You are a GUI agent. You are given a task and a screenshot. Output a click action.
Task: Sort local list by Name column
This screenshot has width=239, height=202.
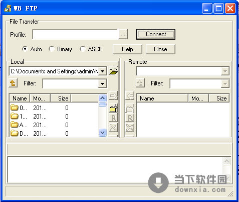click(20, 98)
